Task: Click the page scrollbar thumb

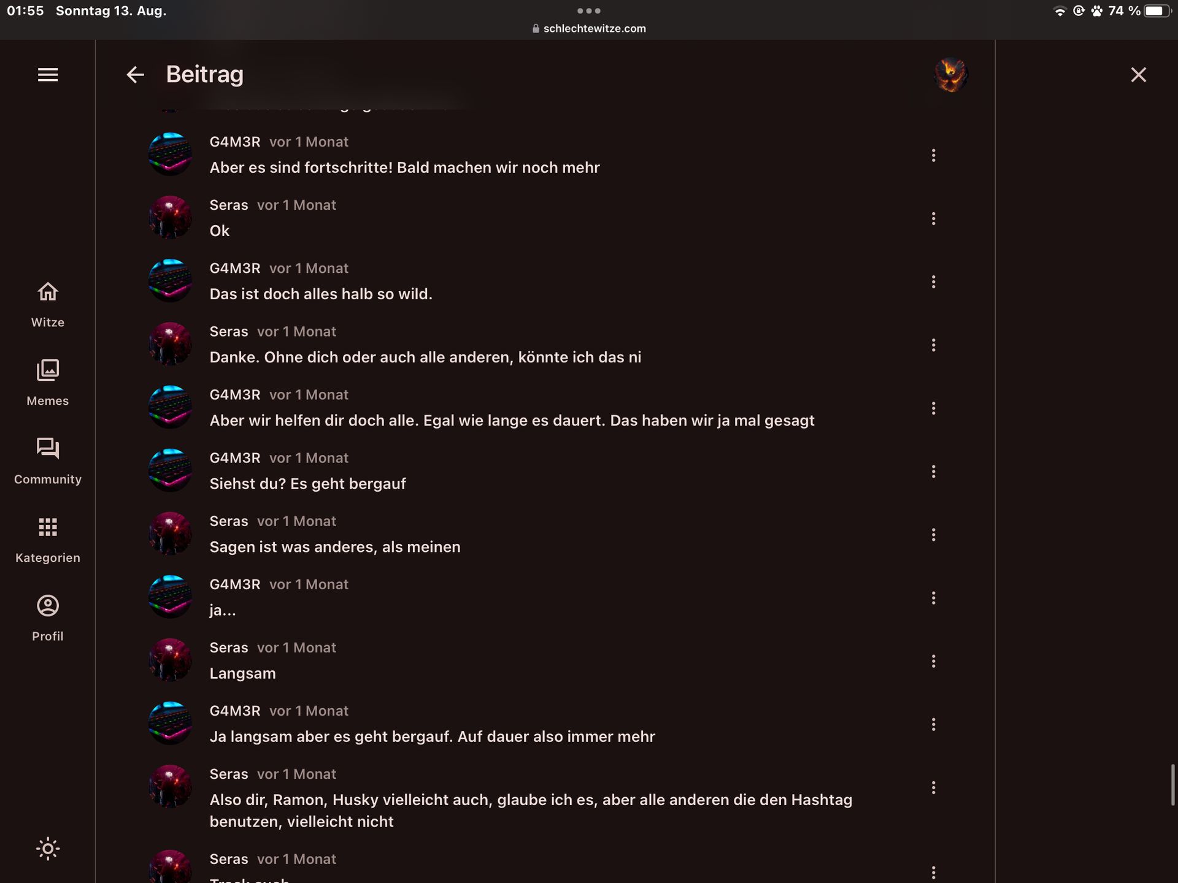Action: click(1172, 785)
